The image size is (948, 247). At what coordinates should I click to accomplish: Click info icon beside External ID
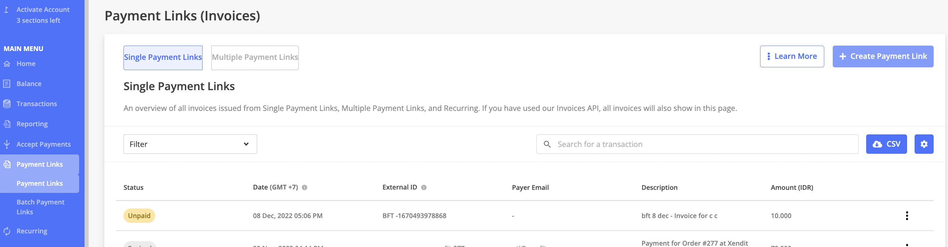(424, 187)
